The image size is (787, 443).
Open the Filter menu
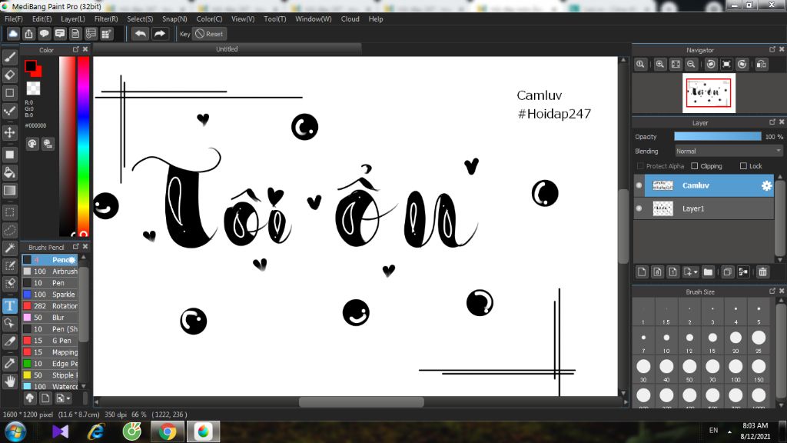click(x=106, y=19)
